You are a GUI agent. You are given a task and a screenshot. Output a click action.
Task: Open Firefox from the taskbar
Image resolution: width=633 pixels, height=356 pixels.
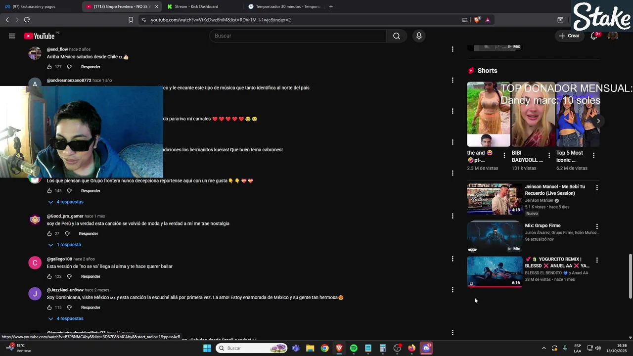[411, 348]
